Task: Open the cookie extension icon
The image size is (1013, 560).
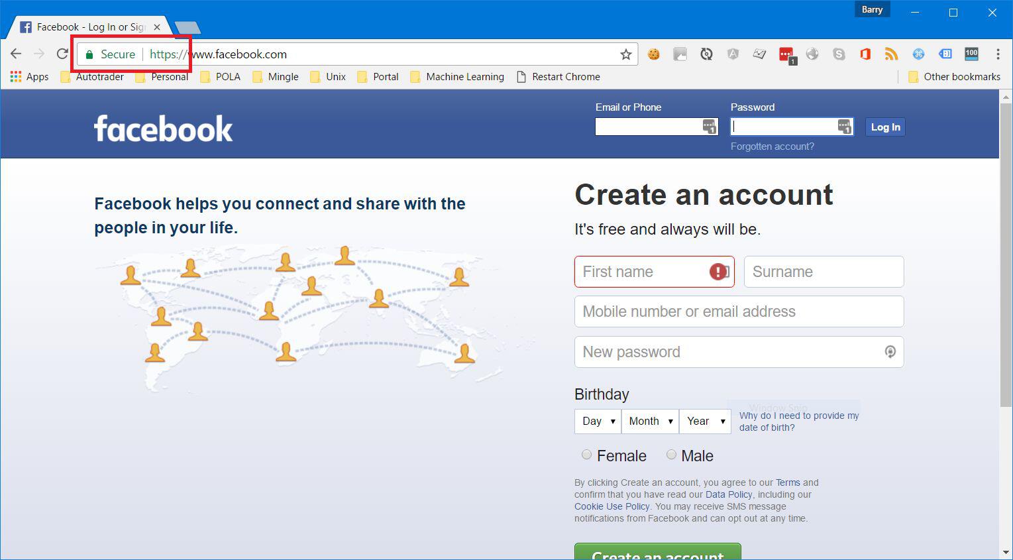Action: (x=654, y=54)
